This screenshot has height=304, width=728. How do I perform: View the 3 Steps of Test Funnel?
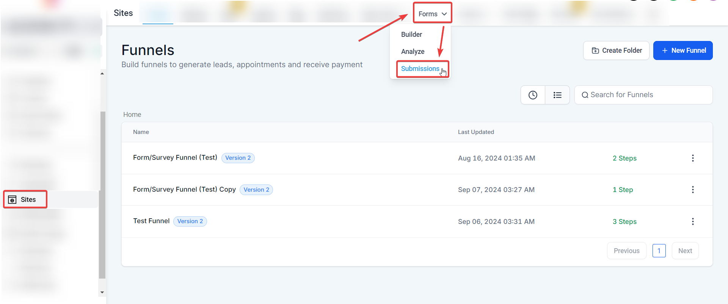coord(624,222)
